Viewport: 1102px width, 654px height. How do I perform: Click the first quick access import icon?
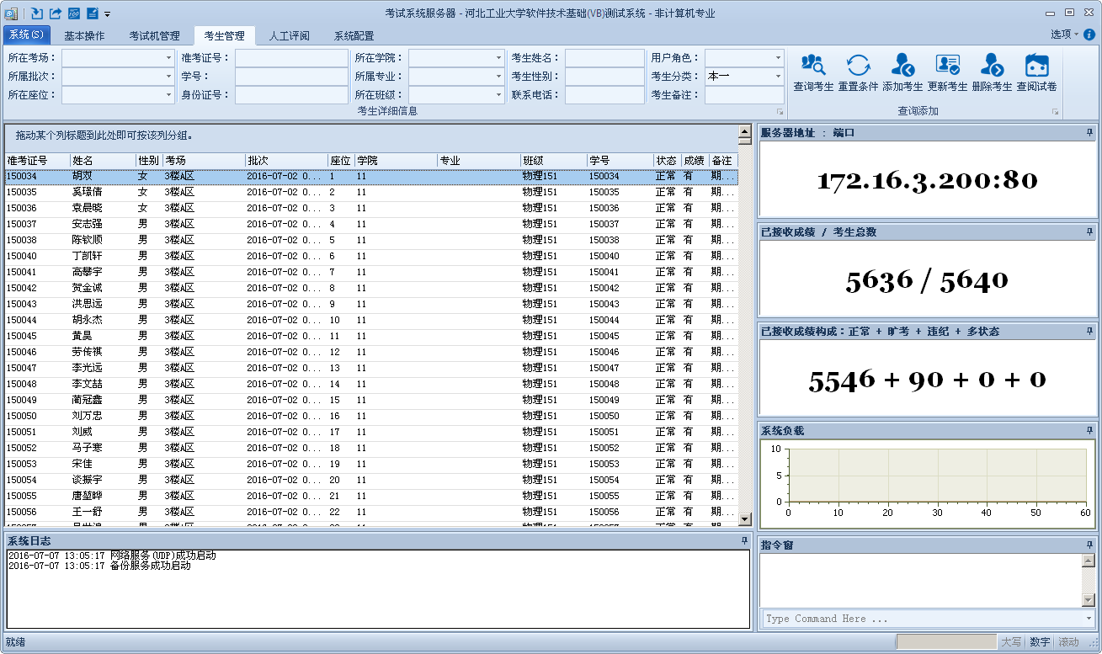[x=37, y=13]
